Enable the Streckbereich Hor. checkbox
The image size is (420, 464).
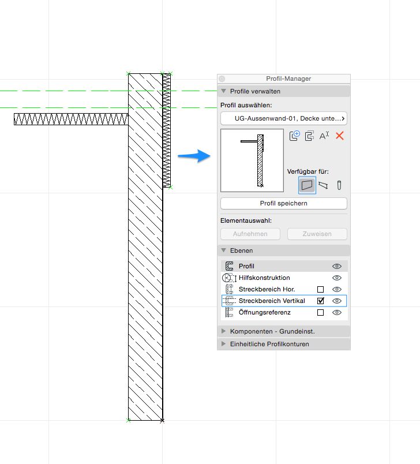click(x=321, y=289)
